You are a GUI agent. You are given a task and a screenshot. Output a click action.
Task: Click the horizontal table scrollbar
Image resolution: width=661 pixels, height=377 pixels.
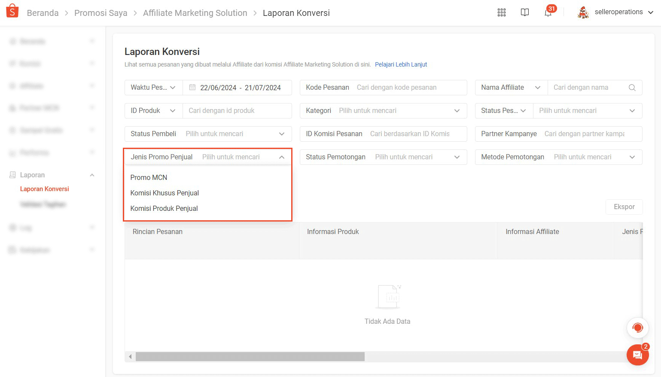250,356
